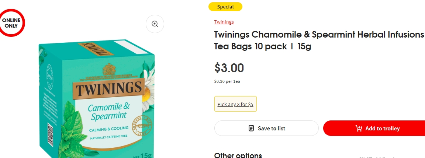425x158 pixels.
Task: Click the trolley icon in Add to trolley
Action: pos(359,128)
